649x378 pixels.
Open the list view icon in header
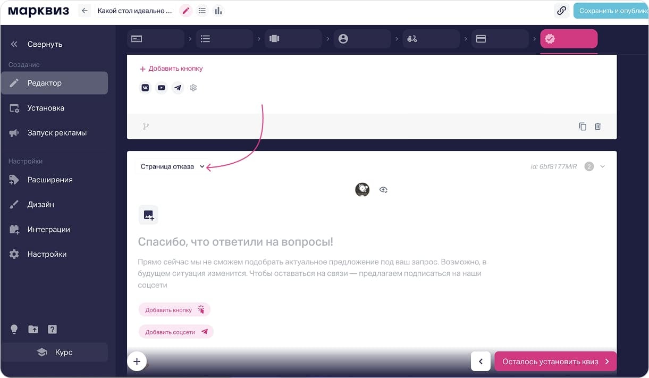(202, 11)
